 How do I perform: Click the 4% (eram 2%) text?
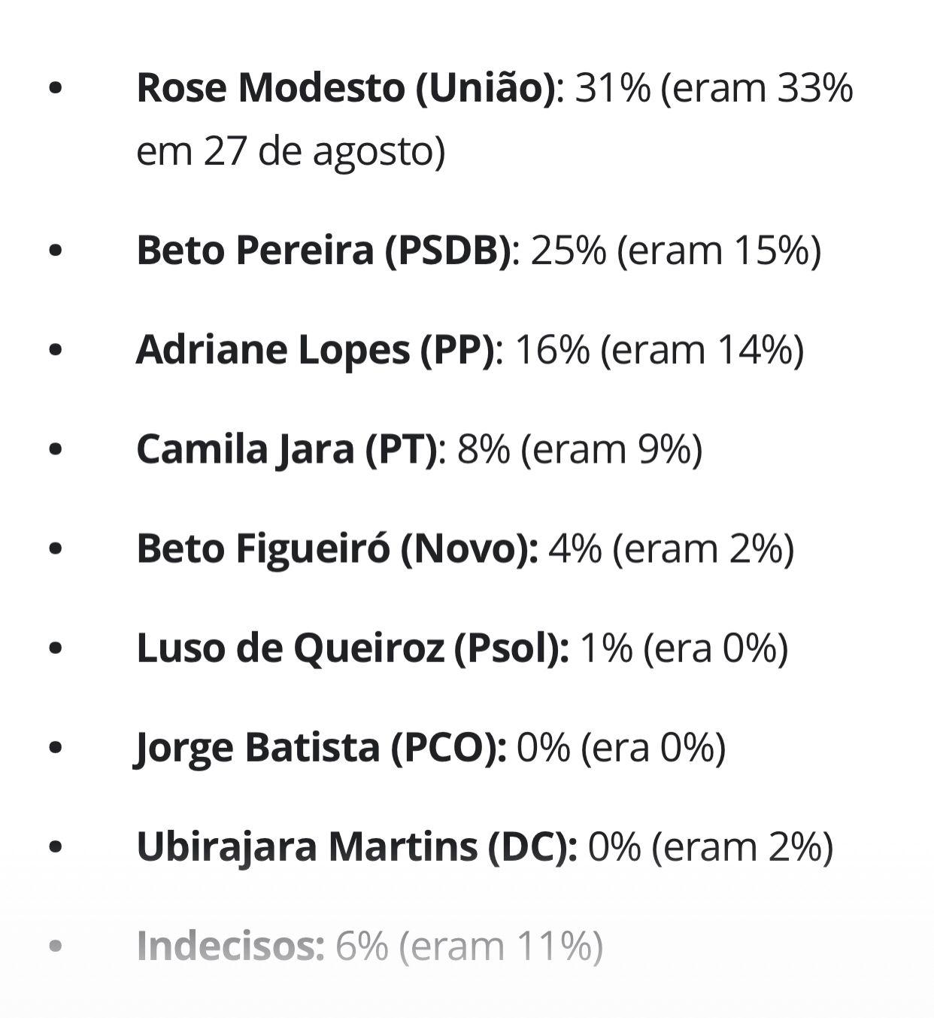pos(671,549)
